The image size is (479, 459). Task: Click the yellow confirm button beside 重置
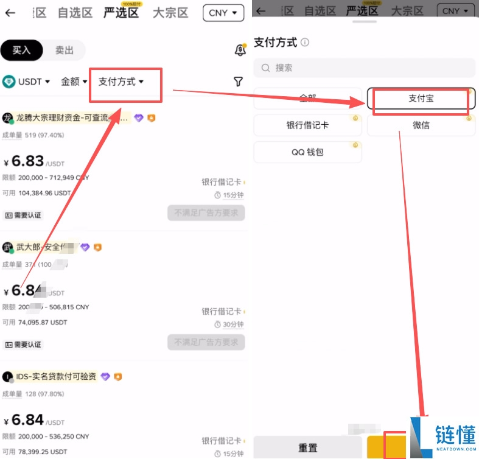(388, 447)
